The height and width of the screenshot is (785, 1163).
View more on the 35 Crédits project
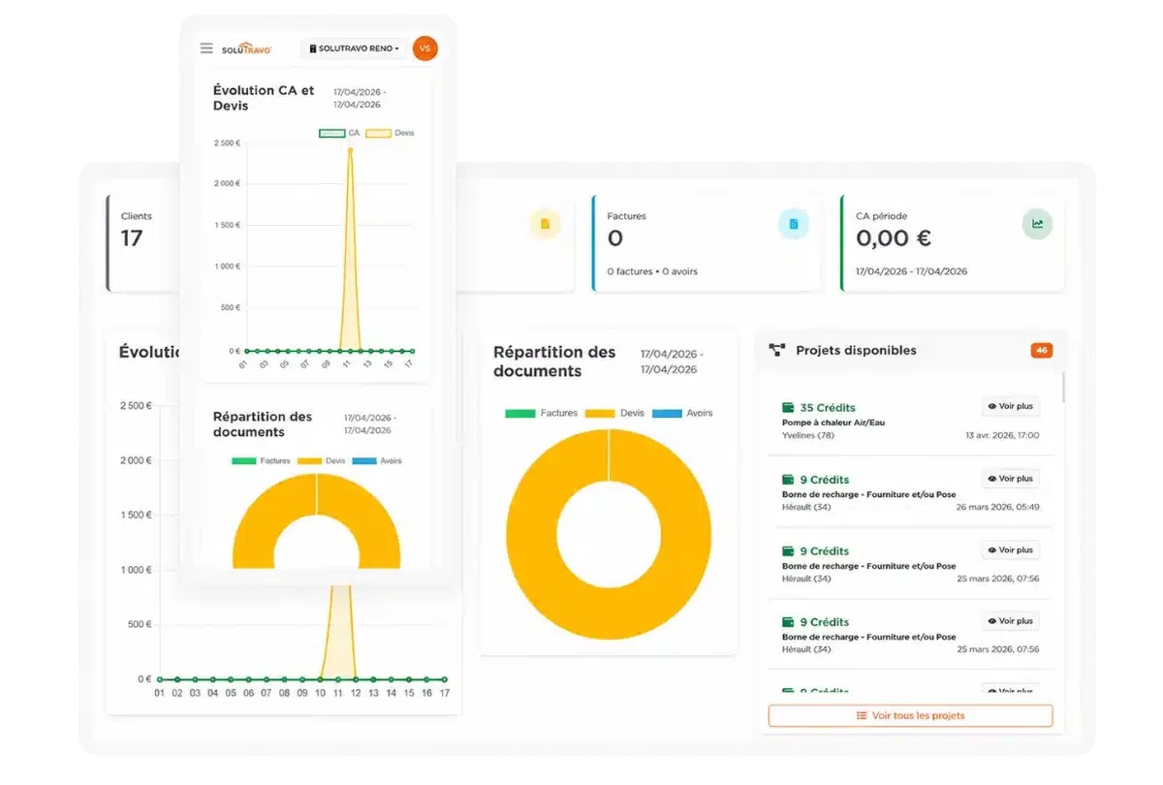(x=1011, y=407)
